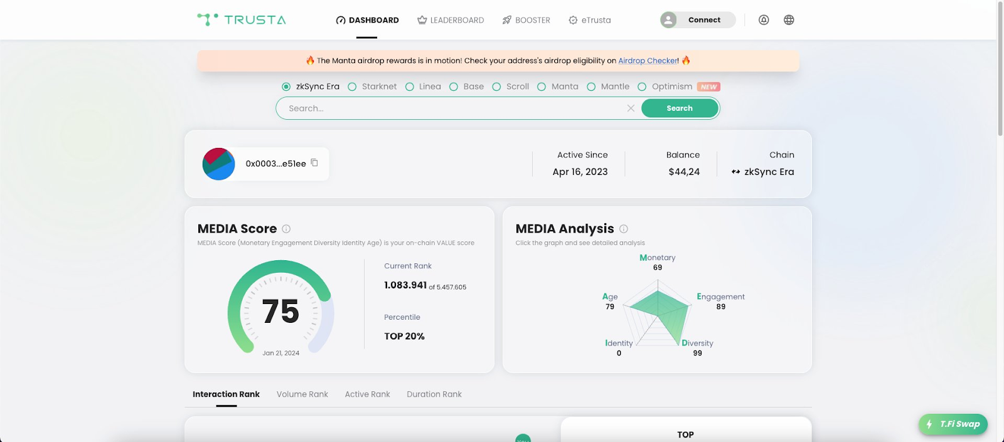
Task: Open the Dashboard tab
Action: pos(367,20)
